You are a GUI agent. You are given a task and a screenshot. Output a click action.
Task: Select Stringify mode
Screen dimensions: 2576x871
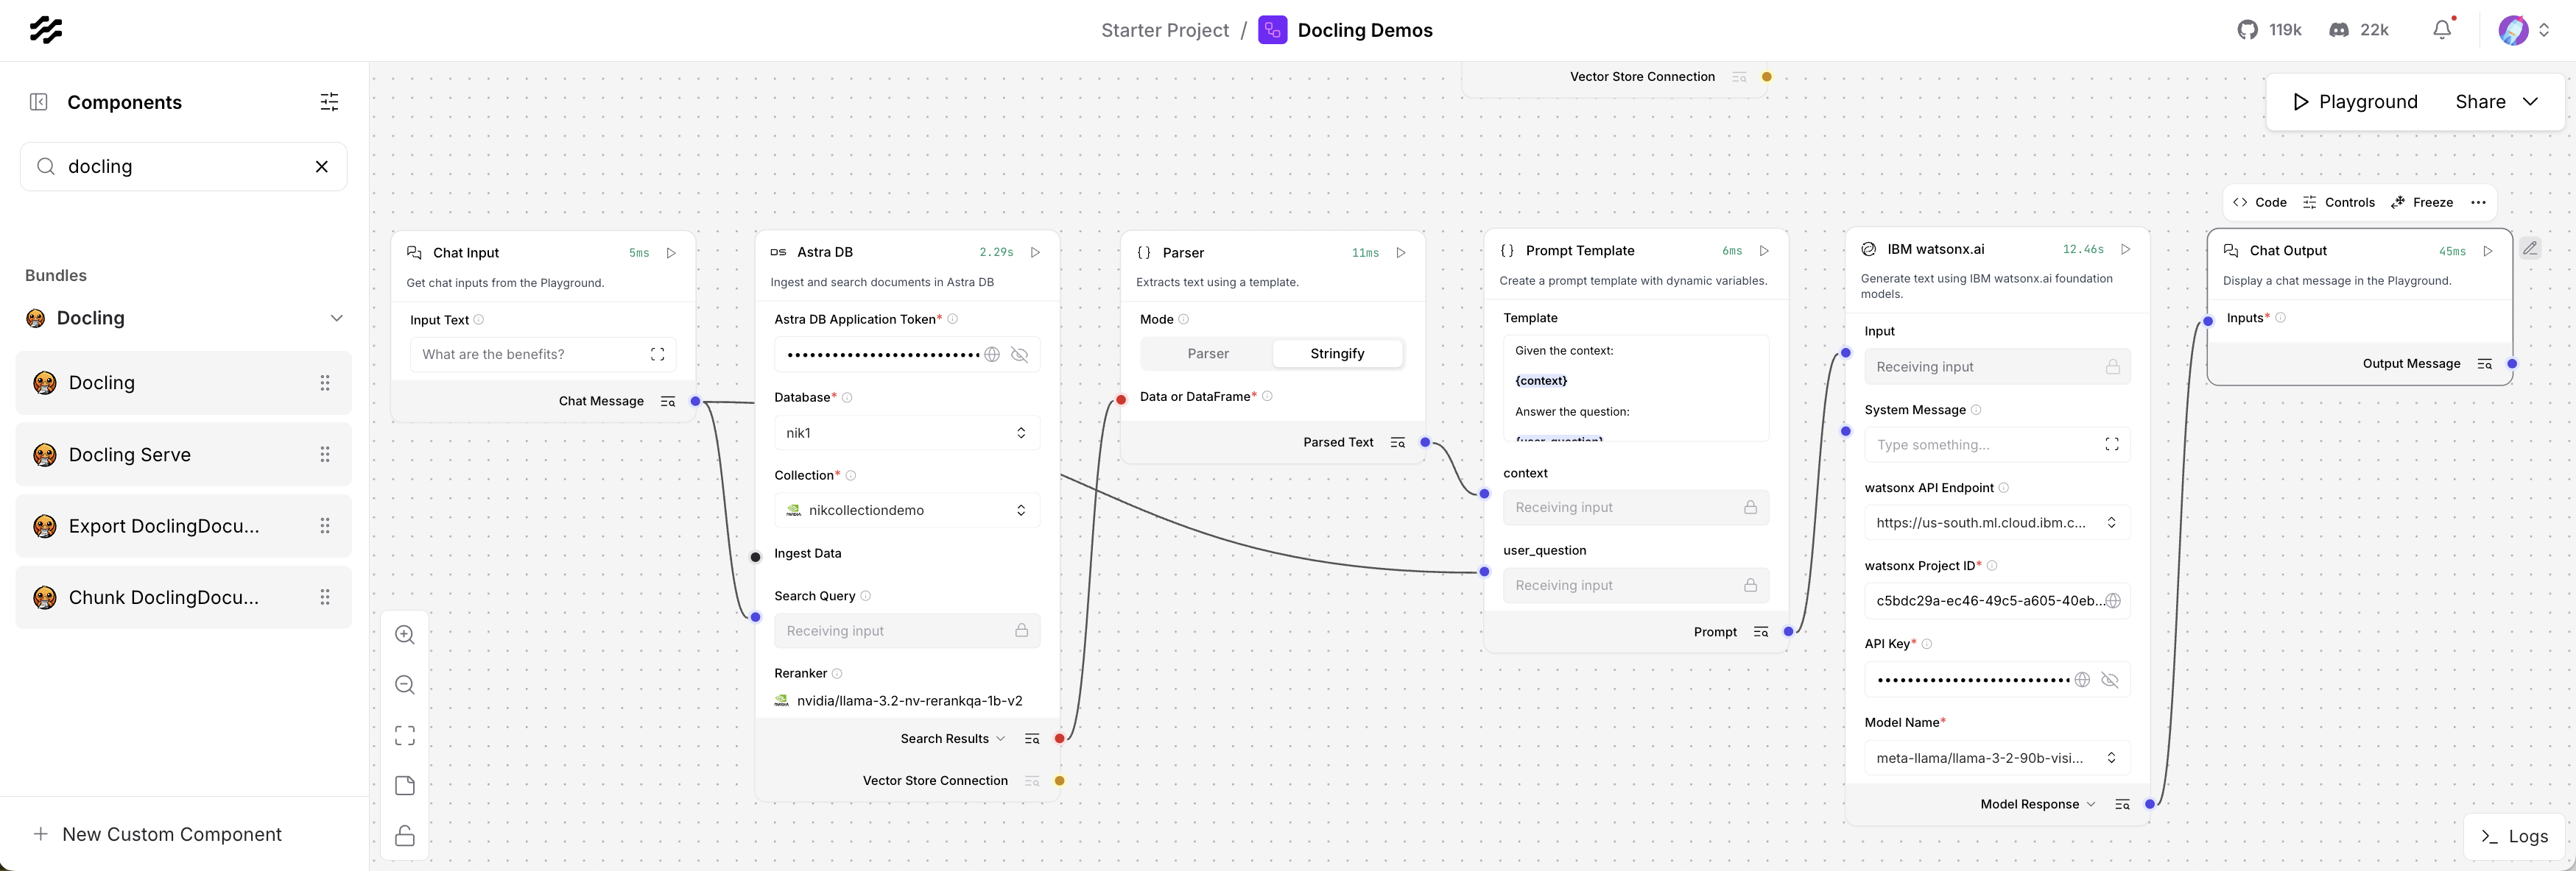tap(1337, 354)
